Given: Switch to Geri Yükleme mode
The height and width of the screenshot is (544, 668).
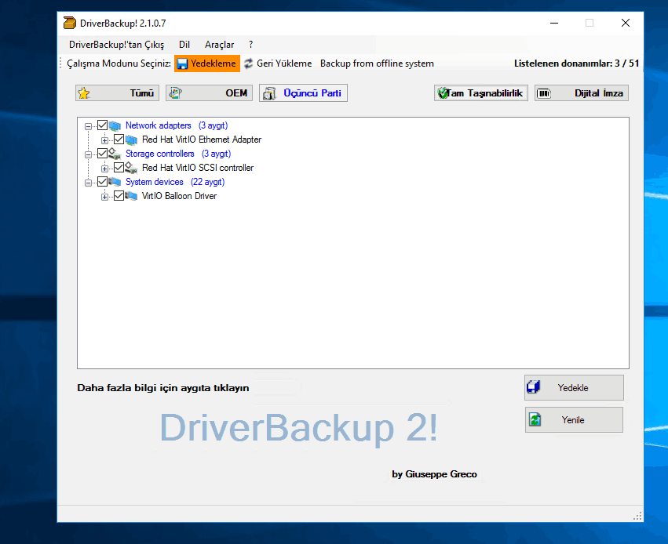Looking at the screenshot, I should [x=279, y=63].
